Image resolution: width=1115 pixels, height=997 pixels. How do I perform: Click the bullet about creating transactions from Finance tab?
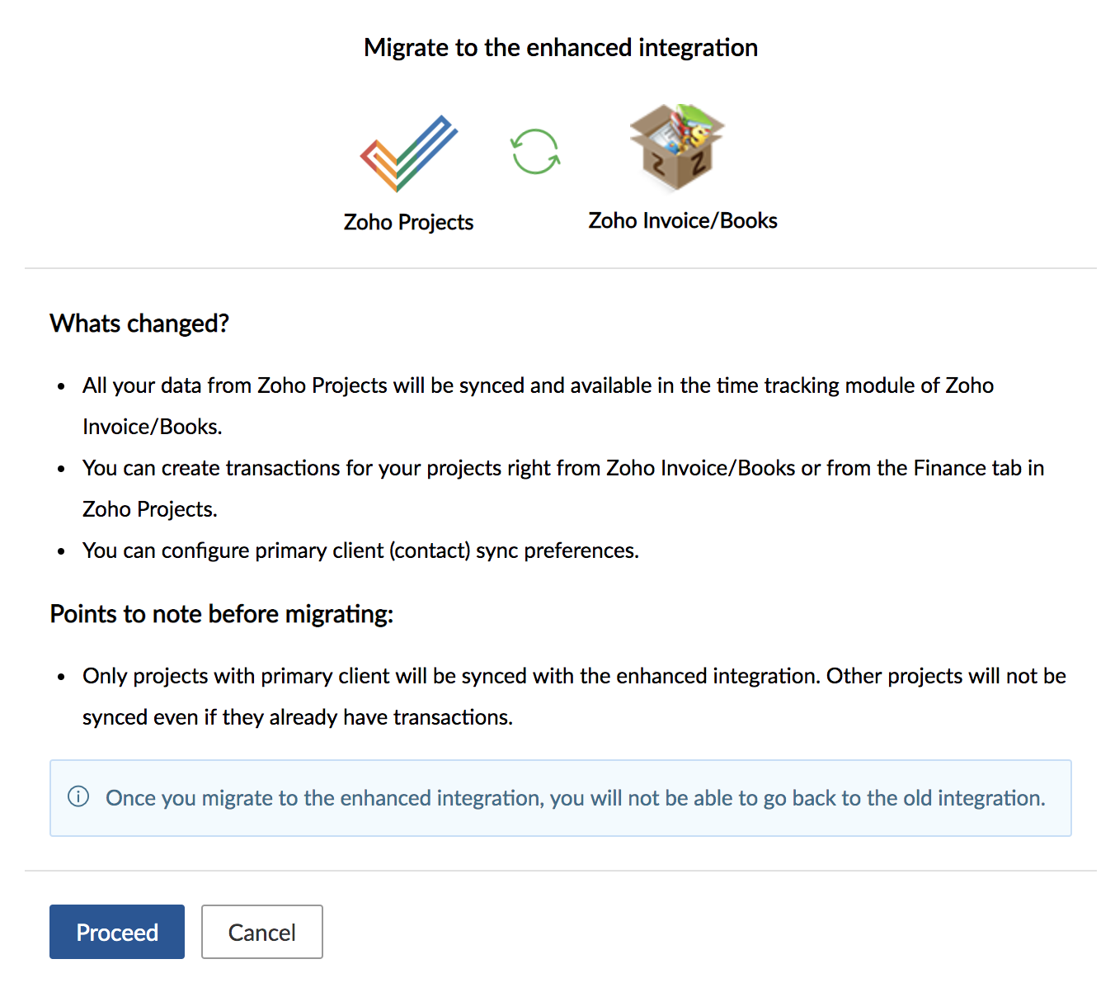[563, 489]
